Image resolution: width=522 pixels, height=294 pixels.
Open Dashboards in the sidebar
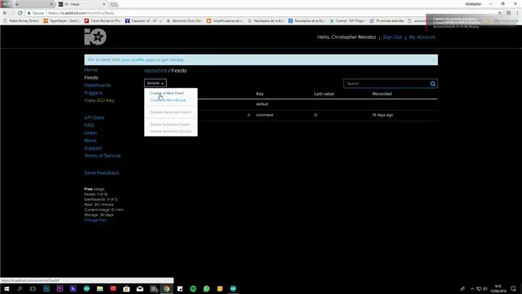pyautogui.click(x=97, y=86)
